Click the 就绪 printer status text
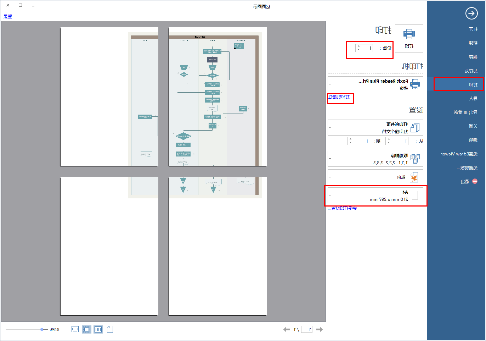This screenshot has width=486, height=341. point(404,88)
